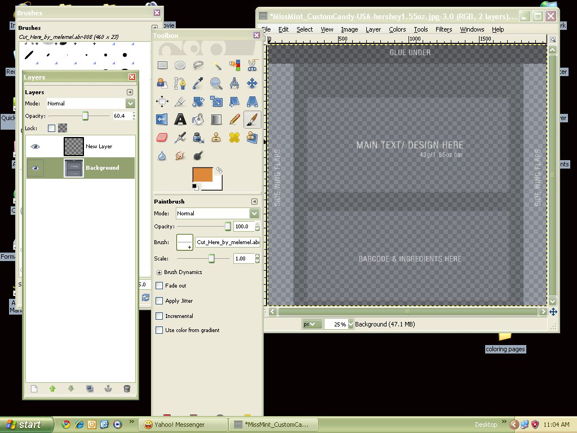
Task: Select the Fuzzy Select wand tool
Action: pos(216,65)
